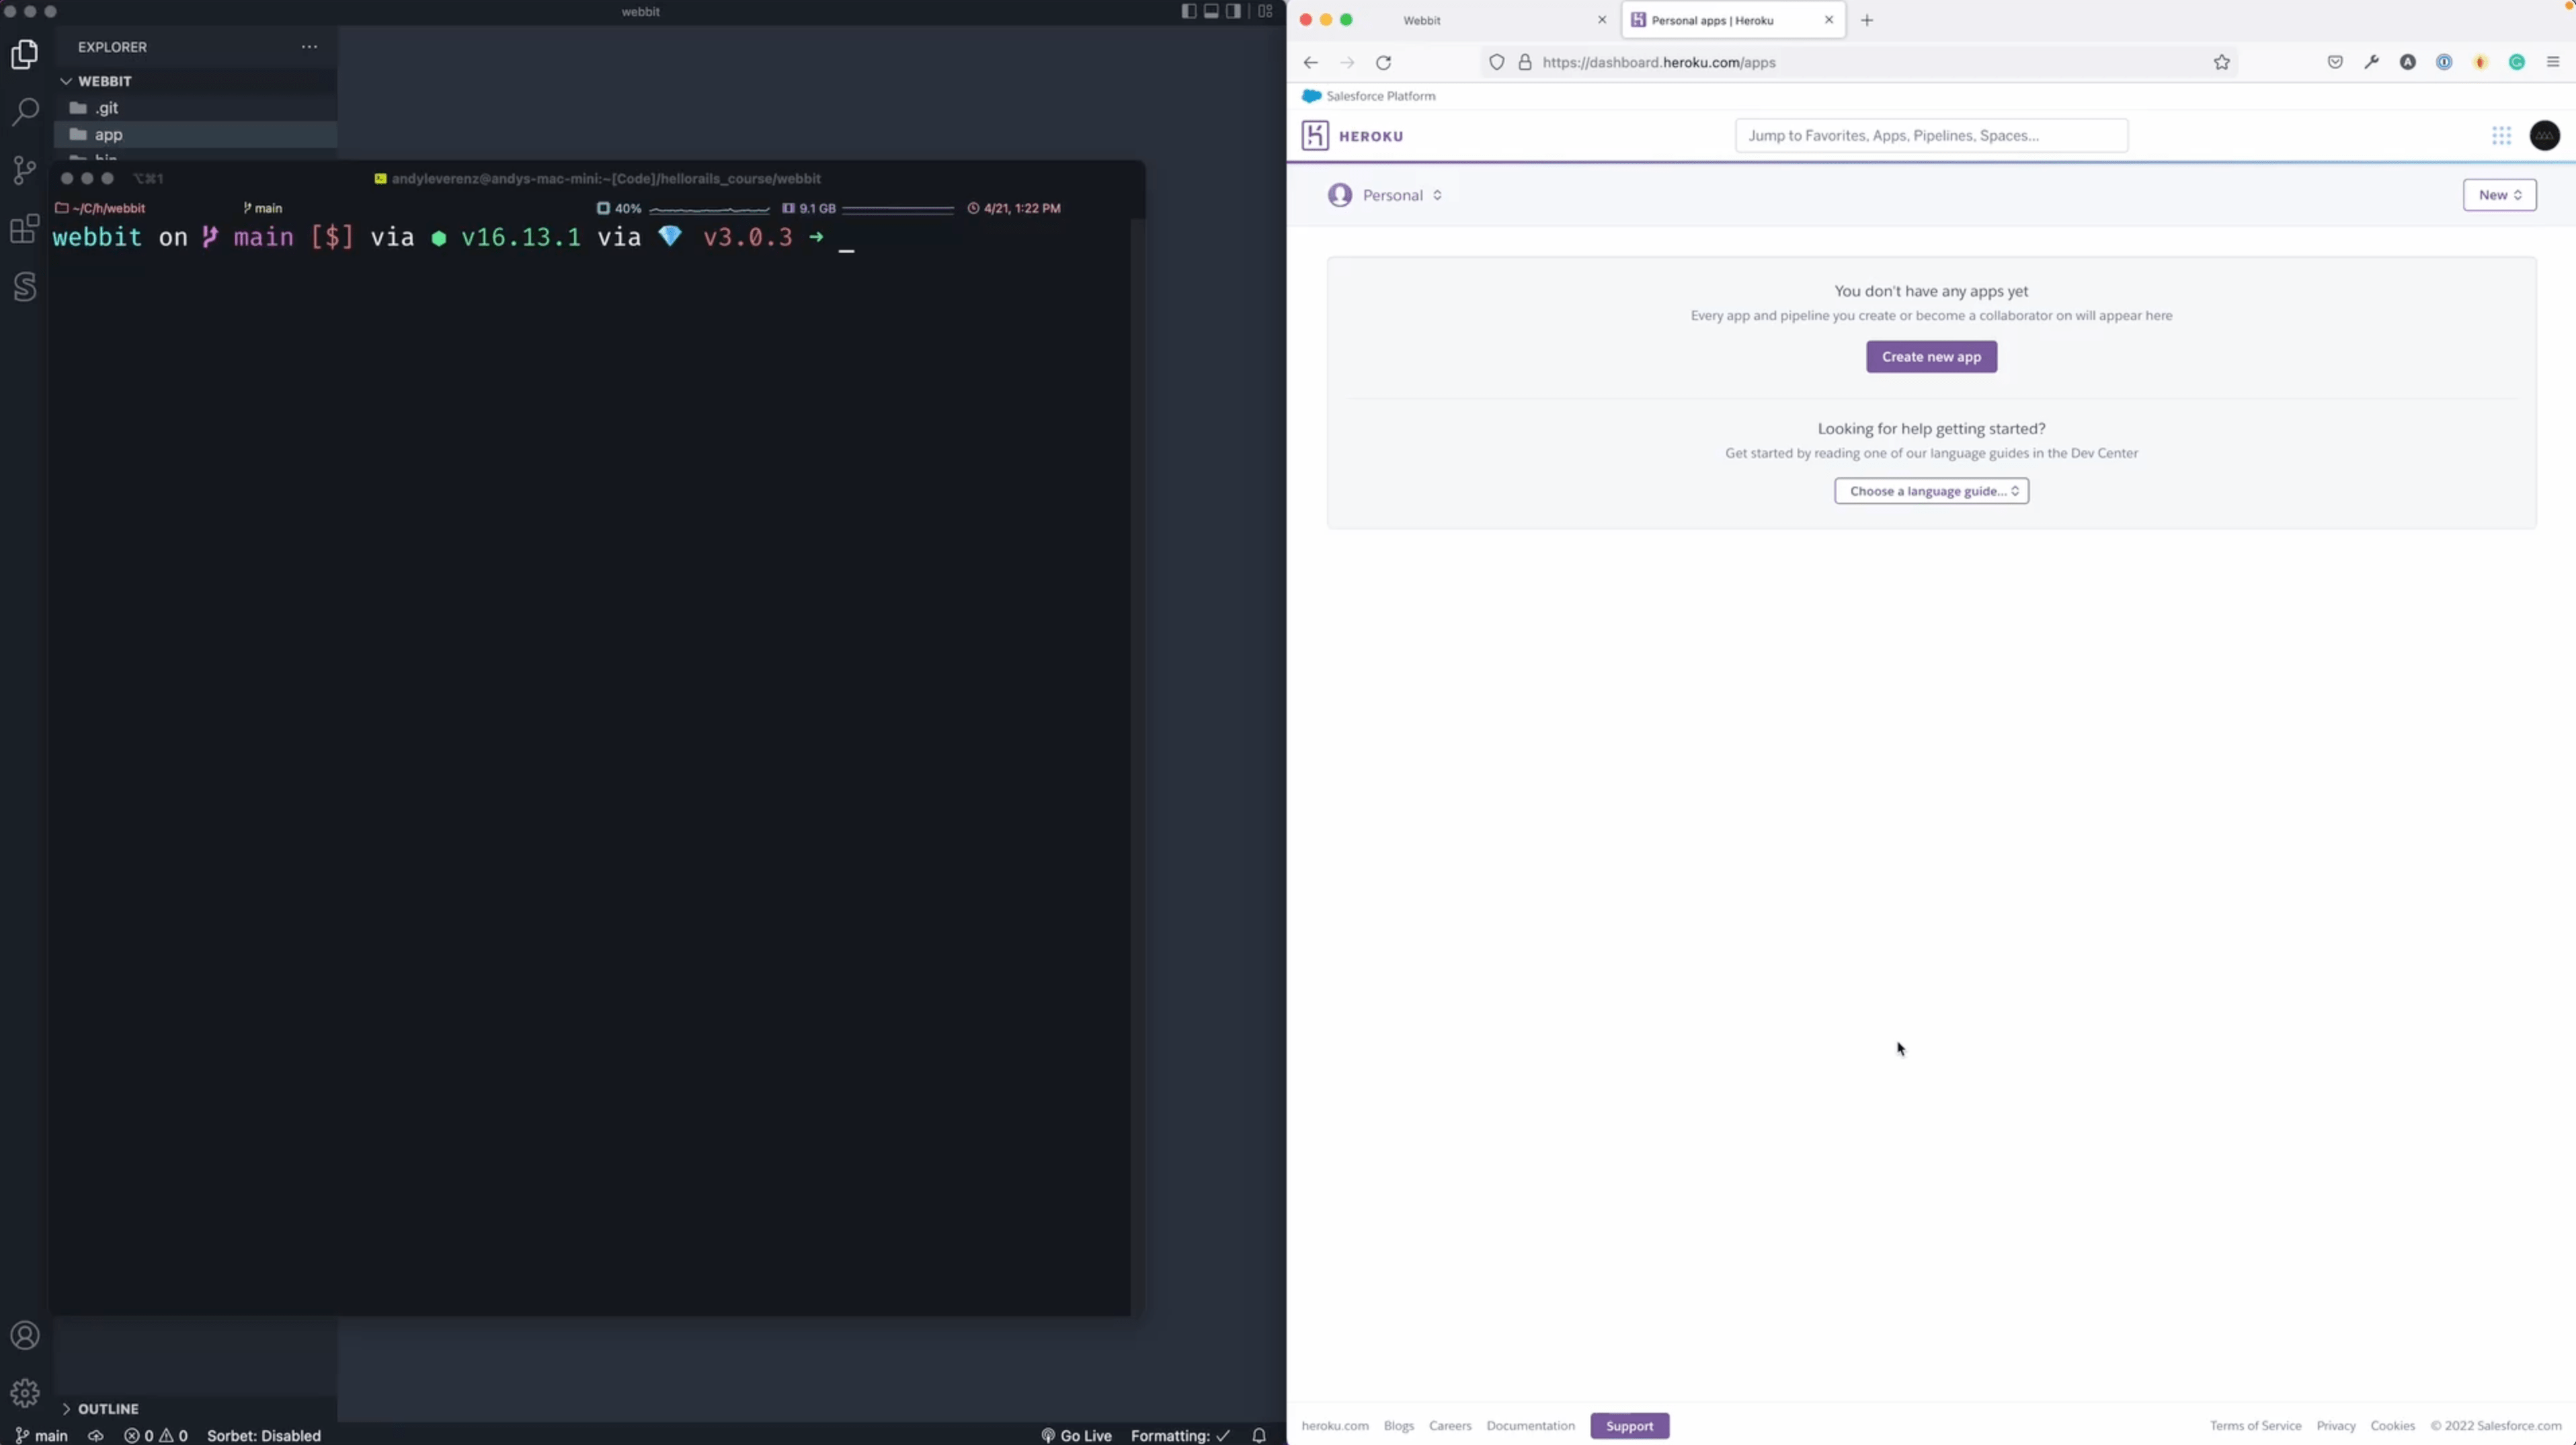Open Source Control view in VS Code
Screen dimensions: 2576x1445
[25, 170]
